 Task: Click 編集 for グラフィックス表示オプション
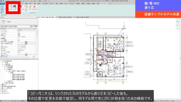[x=26, y=44]
